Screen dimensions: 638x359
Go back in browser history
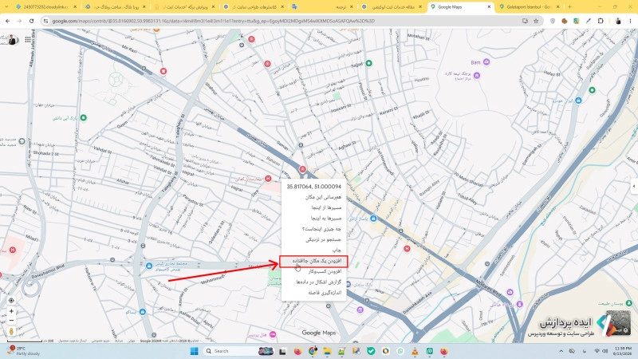tap(8, 21)
